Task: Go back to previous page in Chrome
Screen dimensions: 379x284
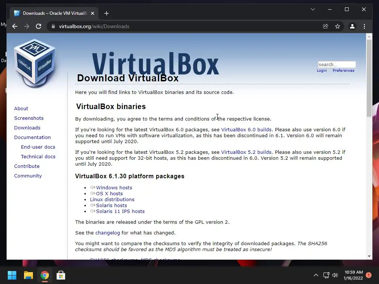Action: pos(15,26)
